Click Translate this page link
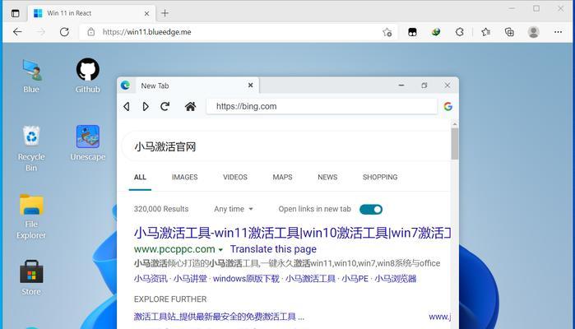 (x=273, y=249)
